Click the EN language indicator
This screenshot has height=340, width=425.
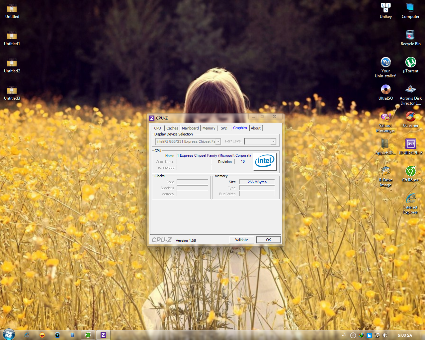[344, 334]
